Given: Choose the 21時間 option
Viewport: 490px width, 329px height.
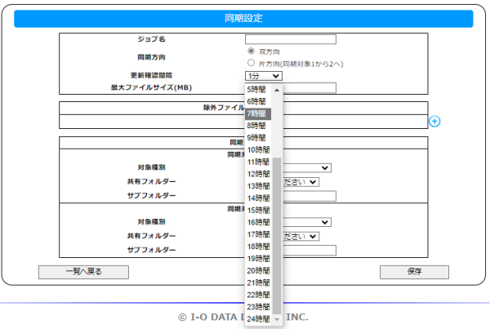Looking at the screenshot, I should point(259,282).
